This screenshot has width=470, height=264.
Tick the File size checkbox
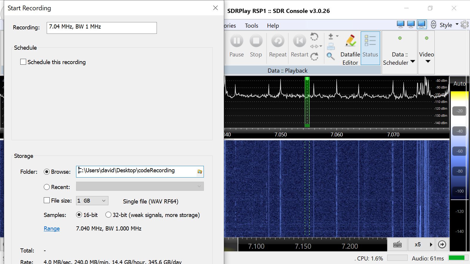47,200
